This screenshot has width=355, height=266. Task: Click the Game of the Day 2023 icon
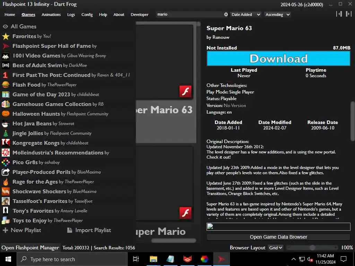[6, 95]
